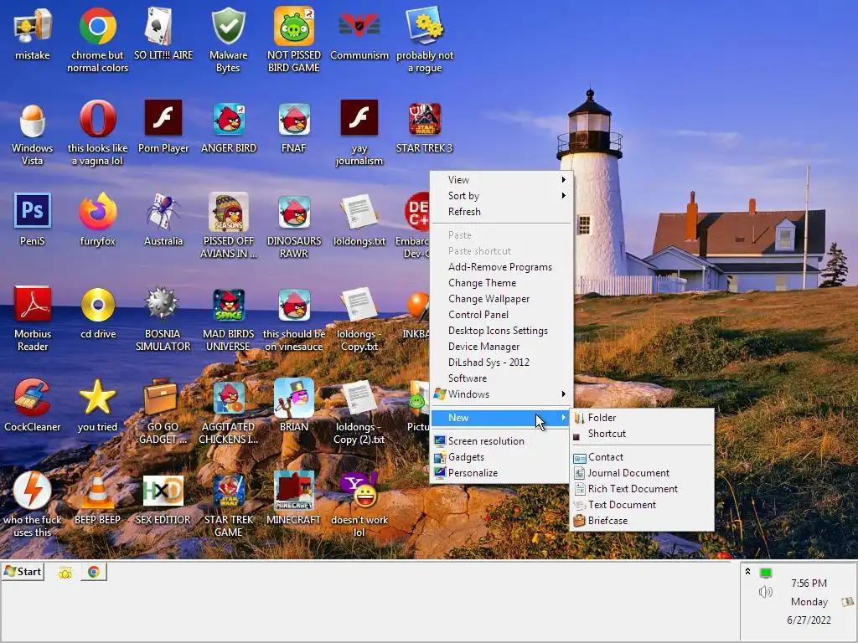
Task: Select Change Theme menu entry
Action: click(501, 283)
